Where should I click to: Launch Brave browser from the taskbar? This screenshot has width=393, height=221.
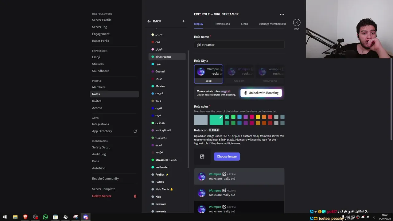pos(25,217)
